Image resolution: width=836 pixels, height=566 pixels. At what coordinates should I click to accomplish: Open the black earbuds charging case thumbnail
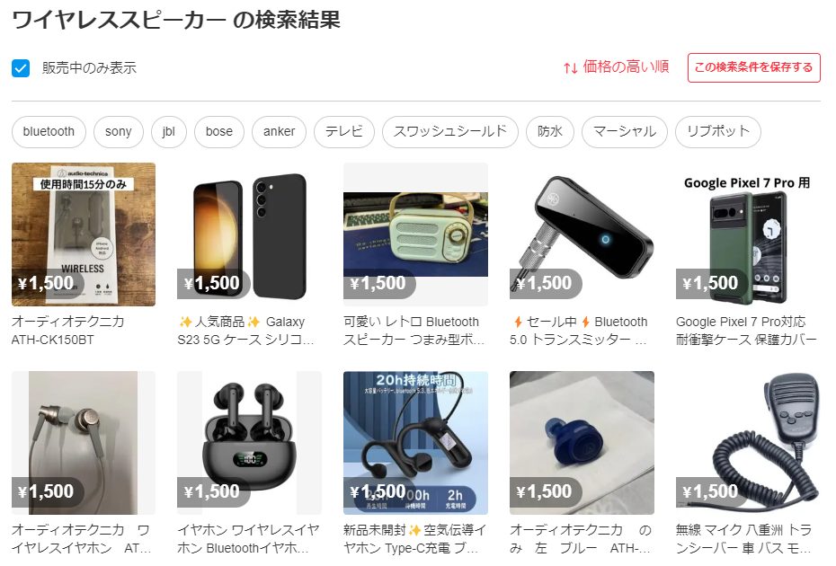point(250,443)
